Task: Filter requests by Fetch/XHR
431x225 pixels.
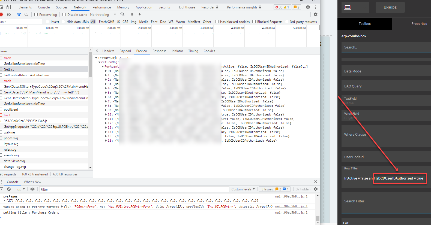Action: point(107,22)
